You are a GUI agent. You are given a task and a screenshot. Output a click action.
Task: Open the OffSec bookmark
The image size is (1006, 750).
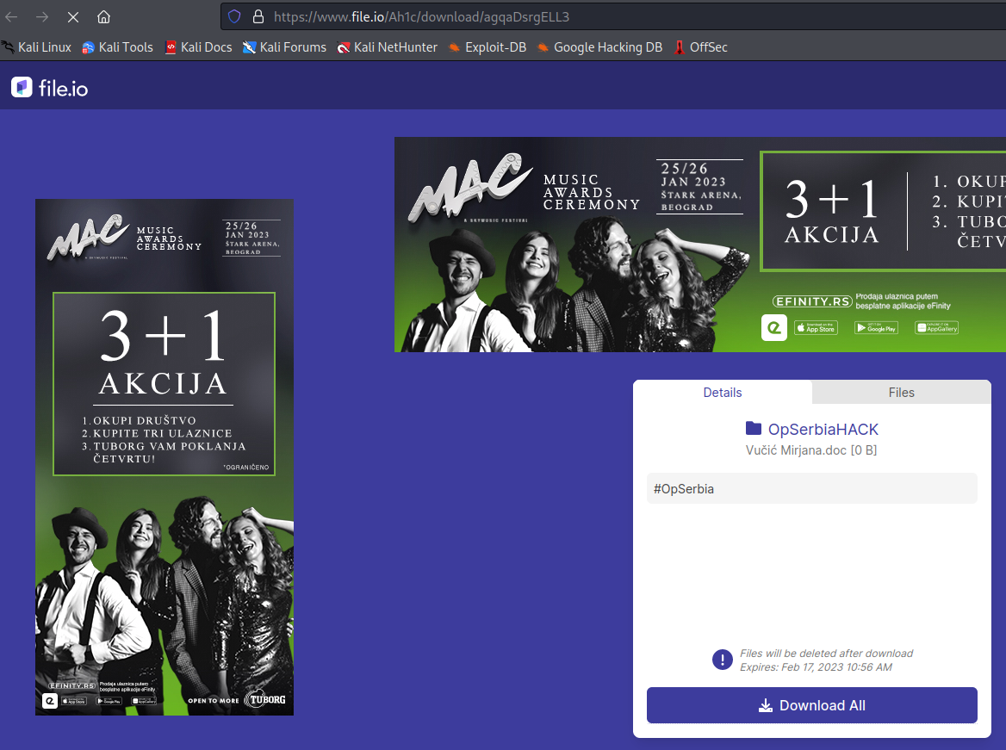[x=700, y=46]
